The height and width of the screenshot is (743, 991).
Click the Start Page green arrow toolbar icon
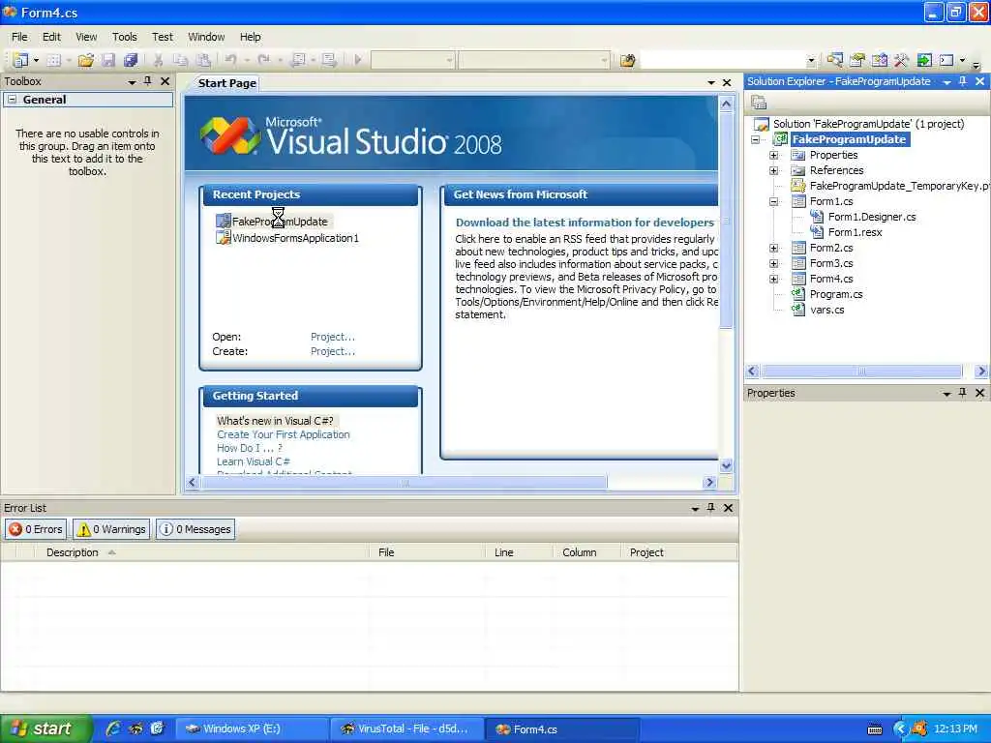point(924,60)
